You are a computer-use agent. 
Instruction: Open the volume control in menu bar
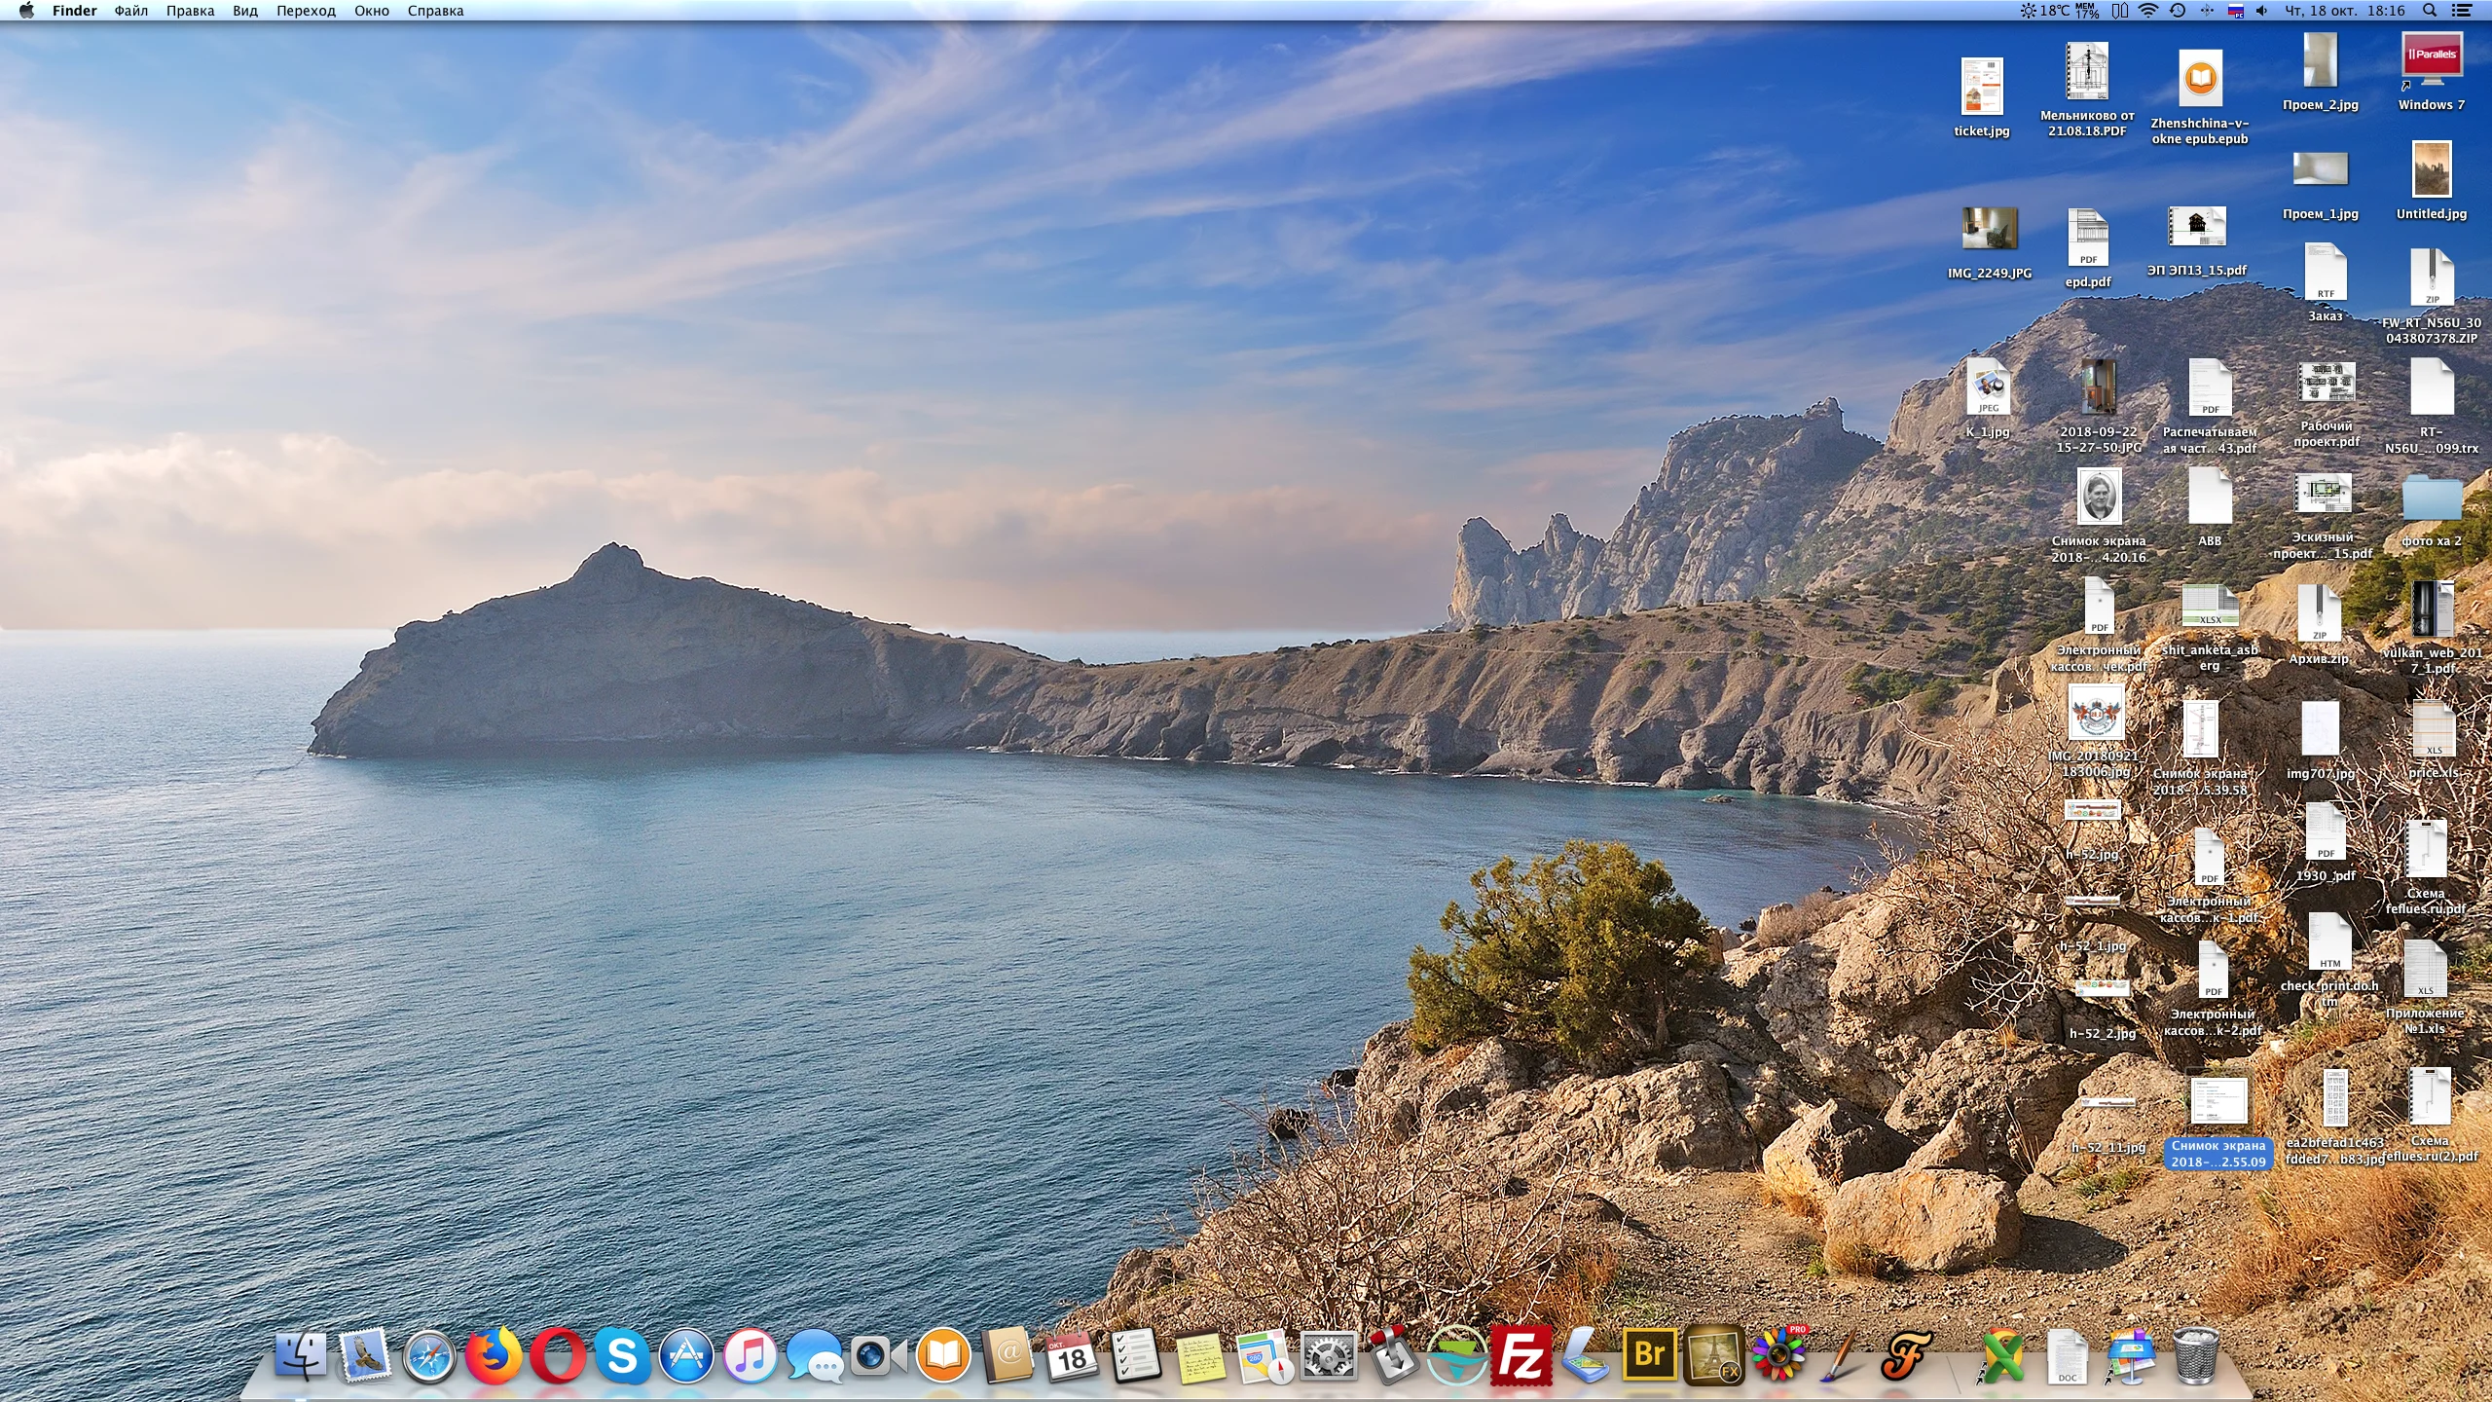point(2261,11)
